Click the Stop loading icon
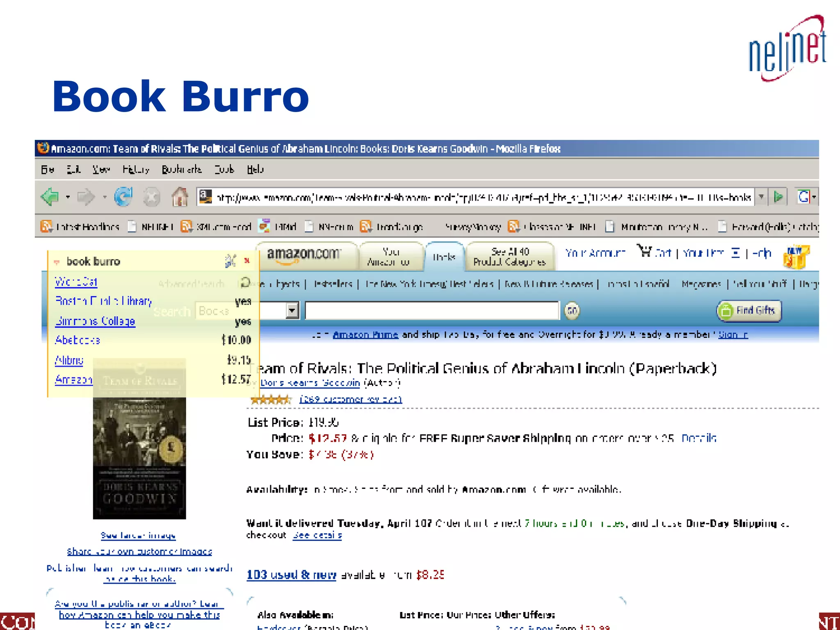This screenshot has height=630, width=840. 151,197
